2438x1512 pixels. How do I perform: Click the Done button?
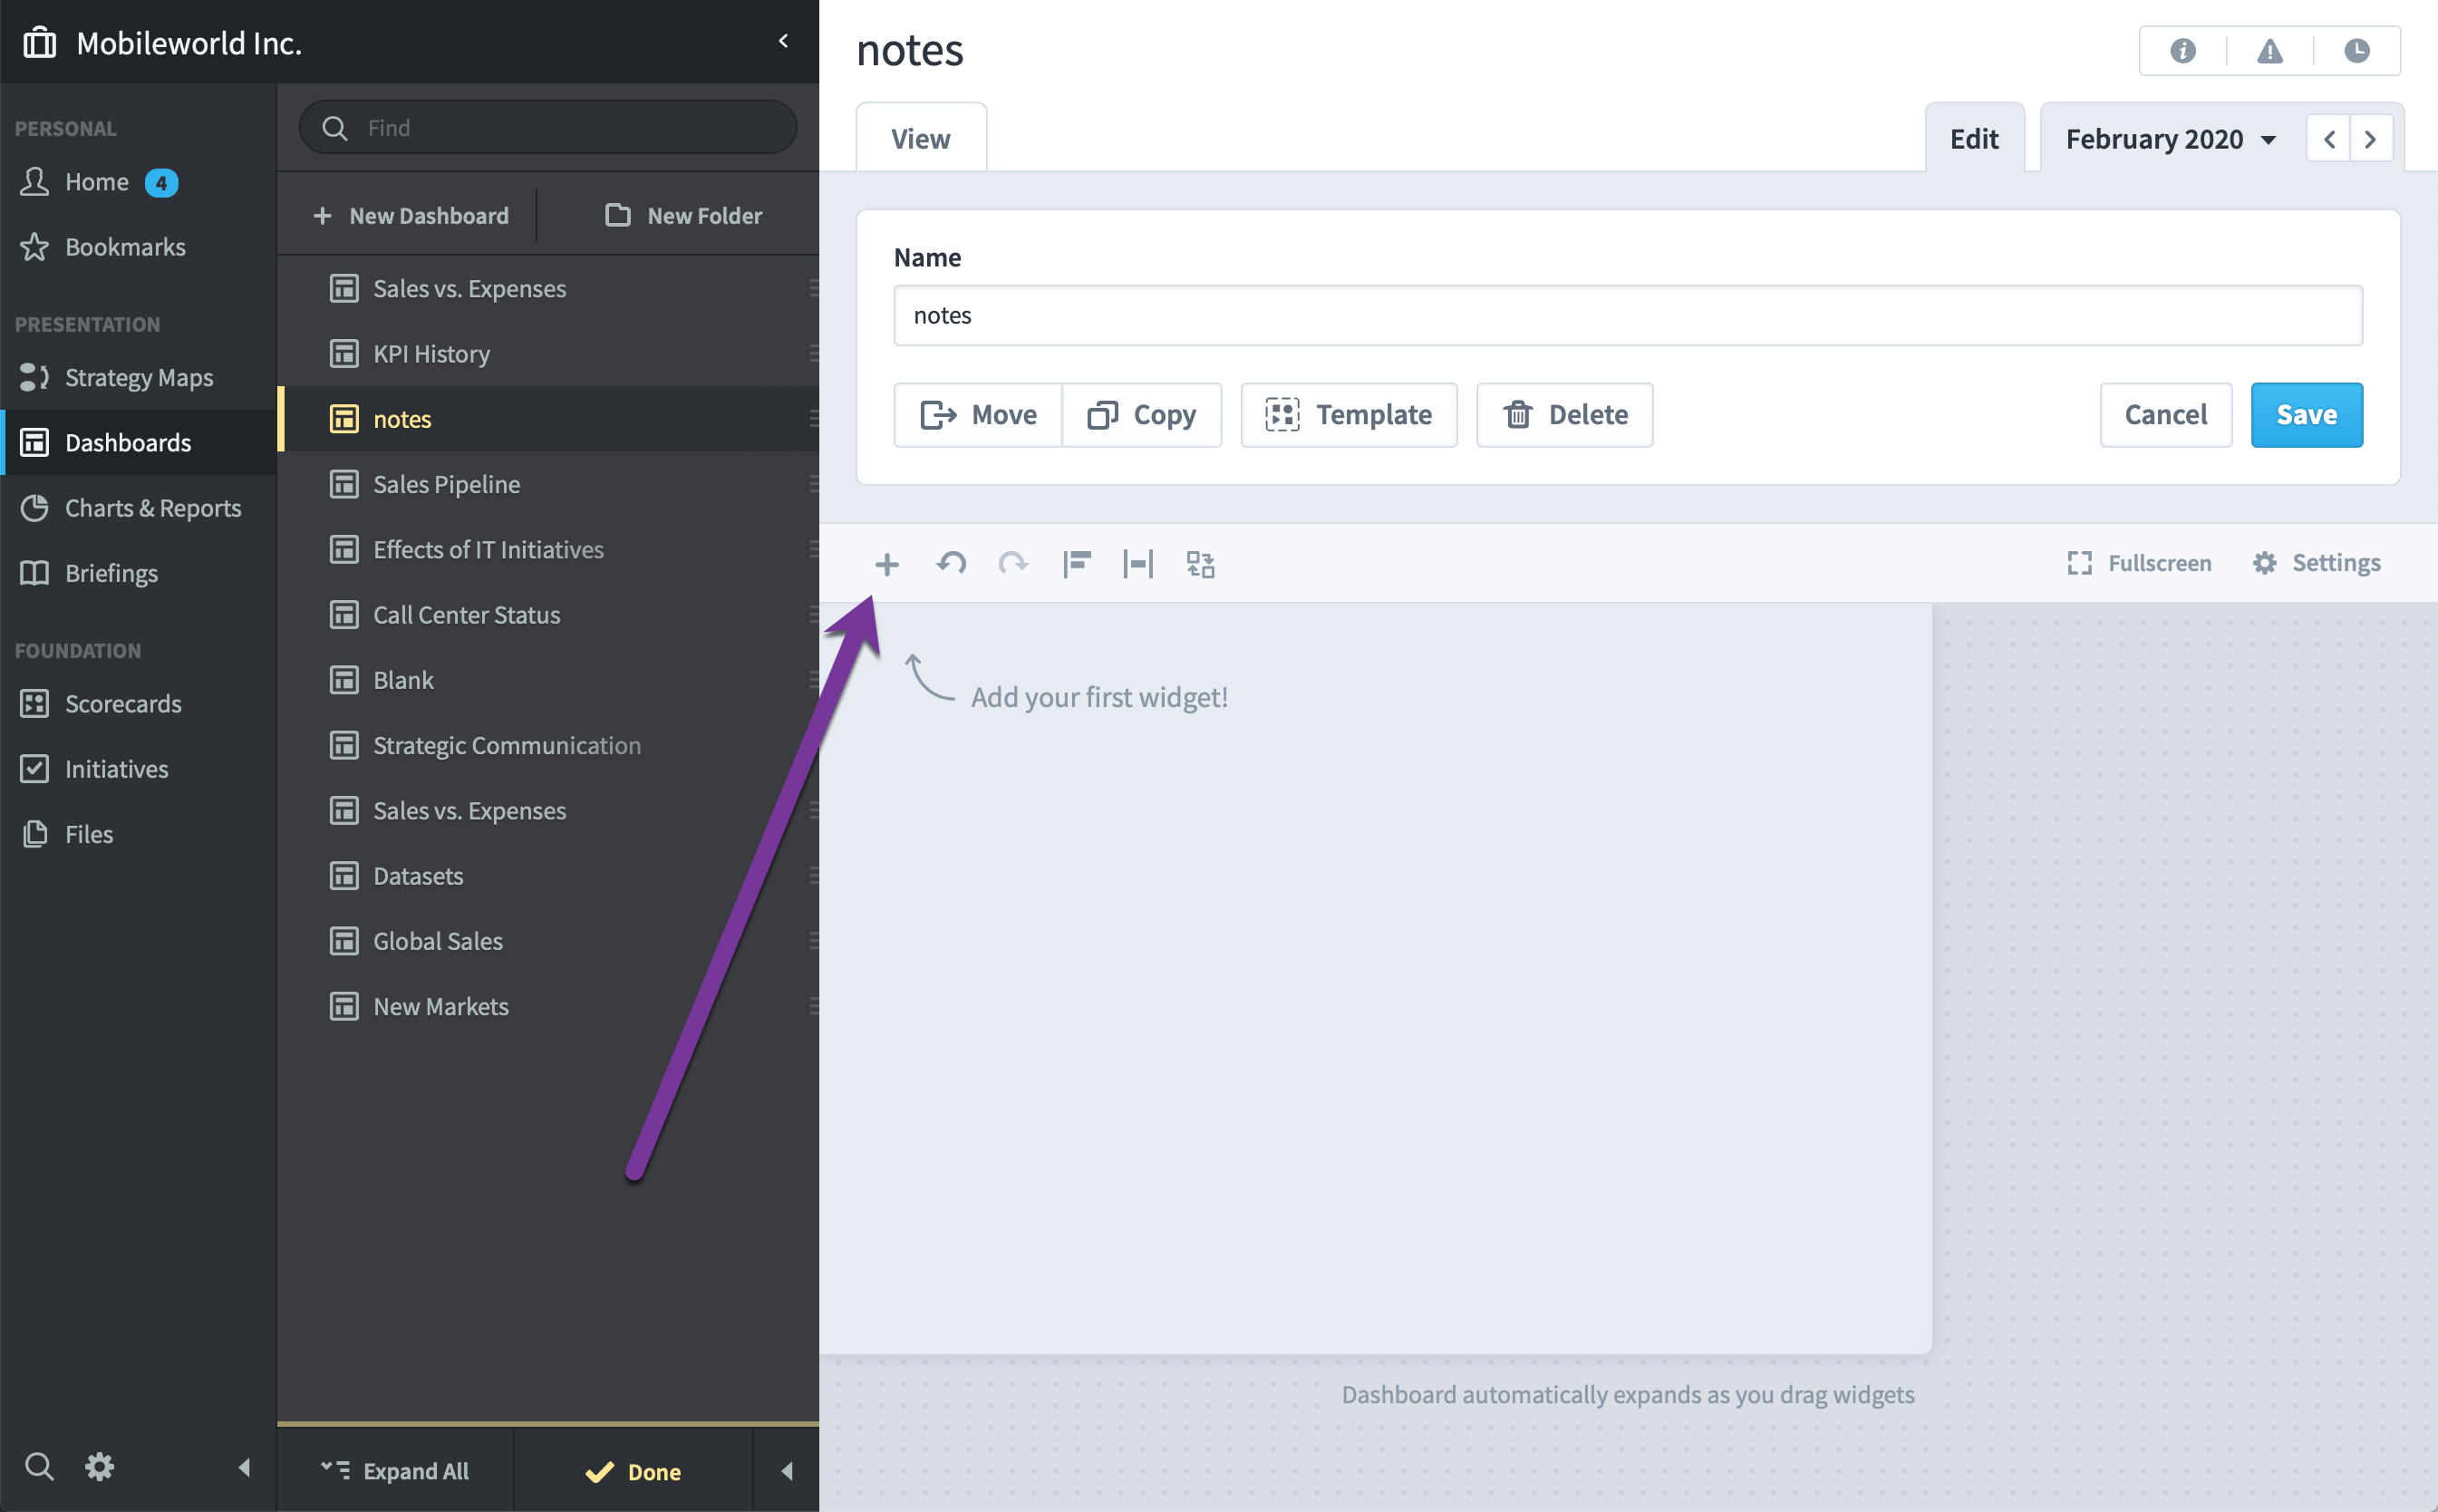click(633, 1471)
